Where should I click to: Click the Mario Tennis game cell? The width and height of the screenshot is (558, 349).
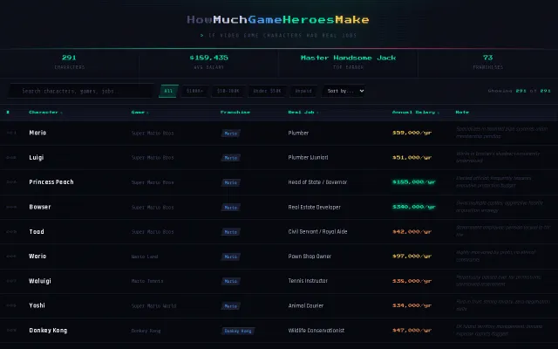click(147, 281)
